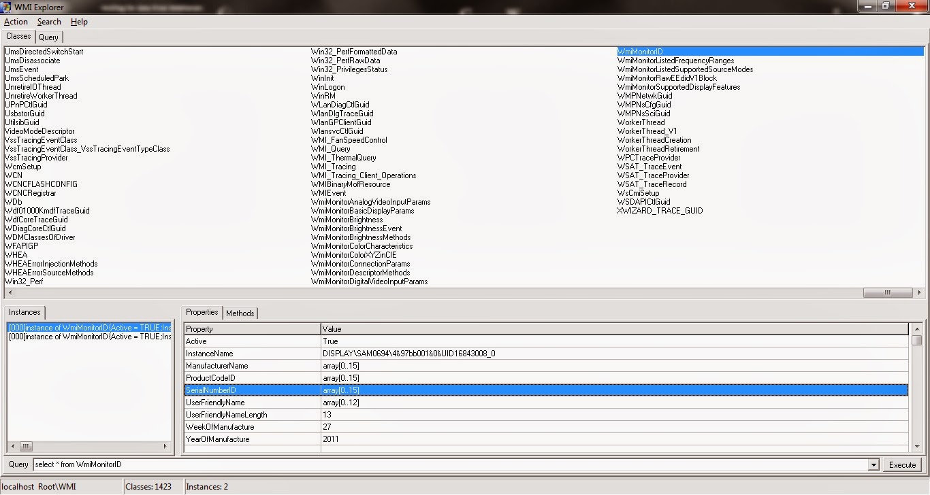Select the Win32_Perf class
This screenshot has height=495, width=930.
[x=24, y=281]
